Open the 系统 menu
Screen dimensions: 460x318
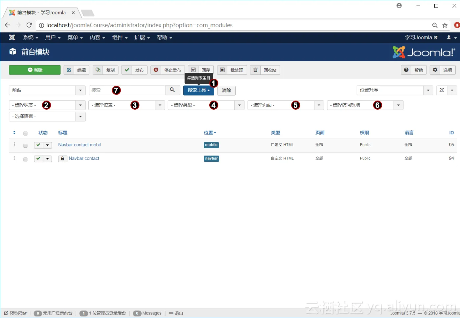[31, 37]
